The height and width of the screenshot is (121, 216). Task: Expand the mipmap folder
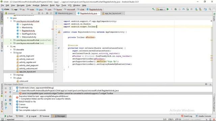(x=11, y=75)
